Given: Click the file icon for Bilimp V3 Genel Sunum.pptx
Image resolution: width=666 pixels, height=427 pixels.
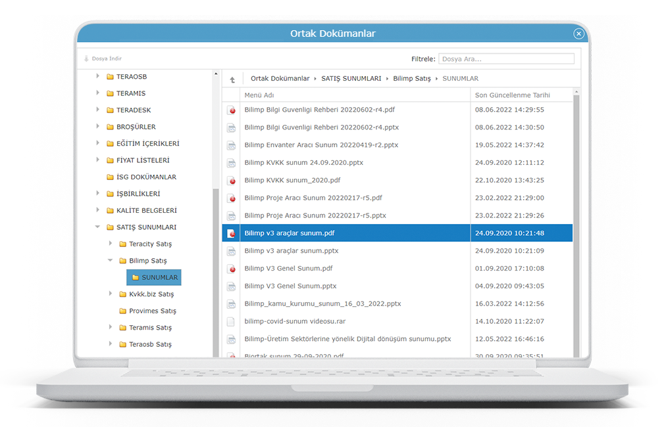Looking at the screenshot, I should point(232,286).
